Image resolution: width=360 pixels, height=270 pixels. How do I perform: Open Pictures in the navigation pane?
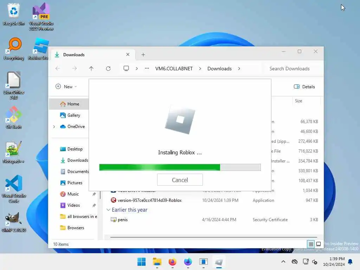tap(71, 183)
